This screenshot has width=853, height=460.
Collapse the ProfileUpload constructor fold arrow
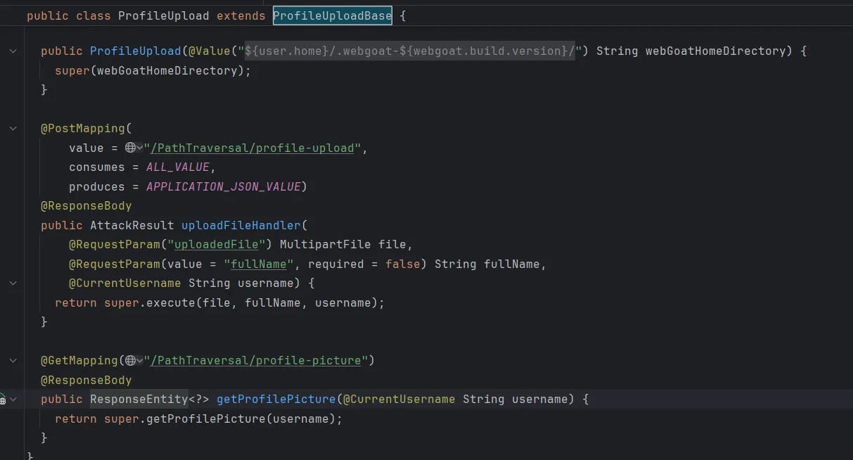pos(13,51)
